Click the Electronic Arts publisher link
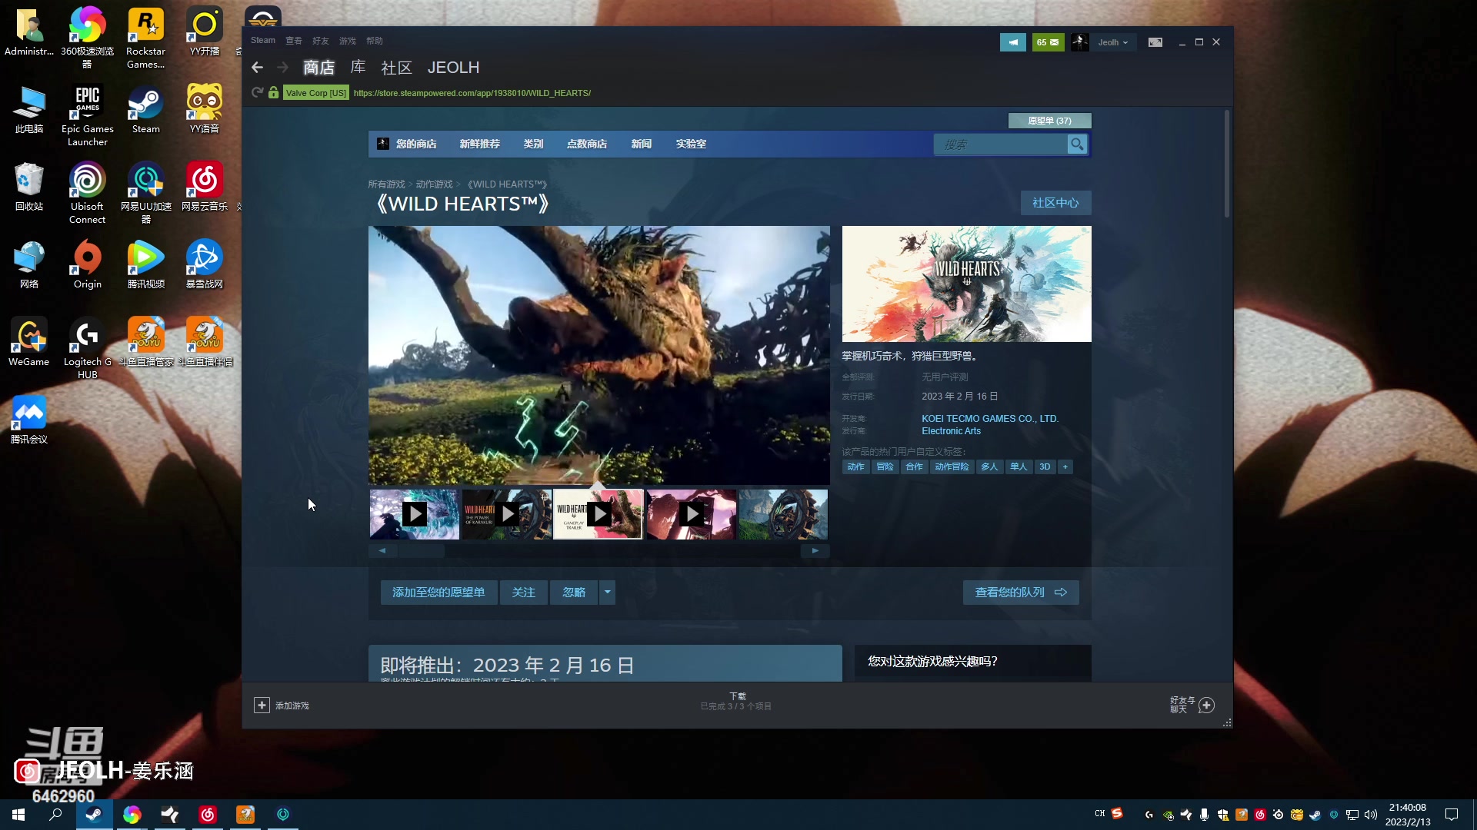The image size is (1477, 830). (951, 431)
